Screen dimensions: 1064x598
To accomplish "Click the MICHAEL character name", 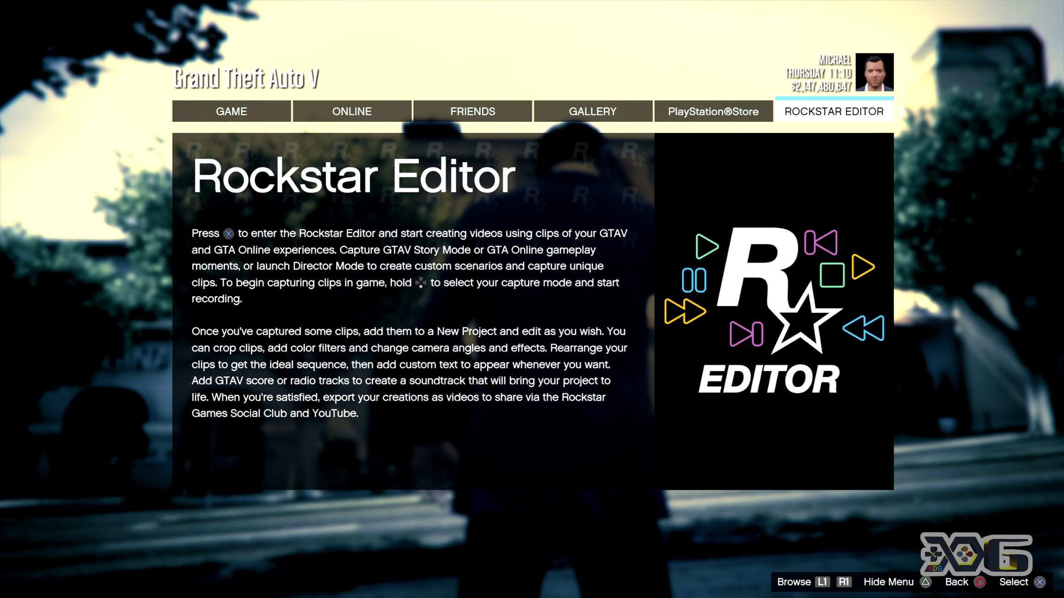I will tap(835, 60).
